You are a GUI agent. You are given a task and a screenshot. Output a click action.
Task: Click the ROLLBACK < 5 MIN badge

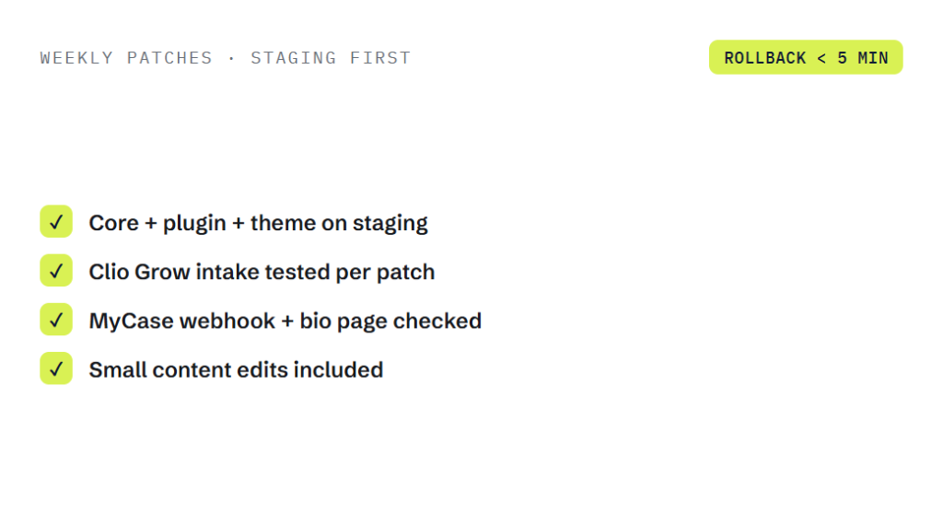(806, 57)
